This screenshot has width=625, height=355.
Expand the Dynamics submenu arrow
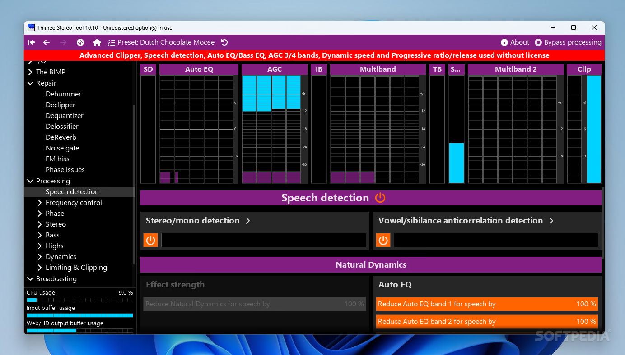point(40,257)
